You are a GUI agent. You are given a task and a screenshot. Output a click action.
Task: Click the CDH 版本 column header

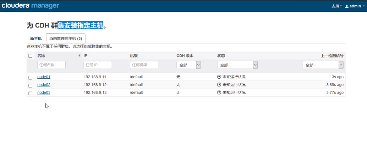pyautogui.click(x=185, y=56)
